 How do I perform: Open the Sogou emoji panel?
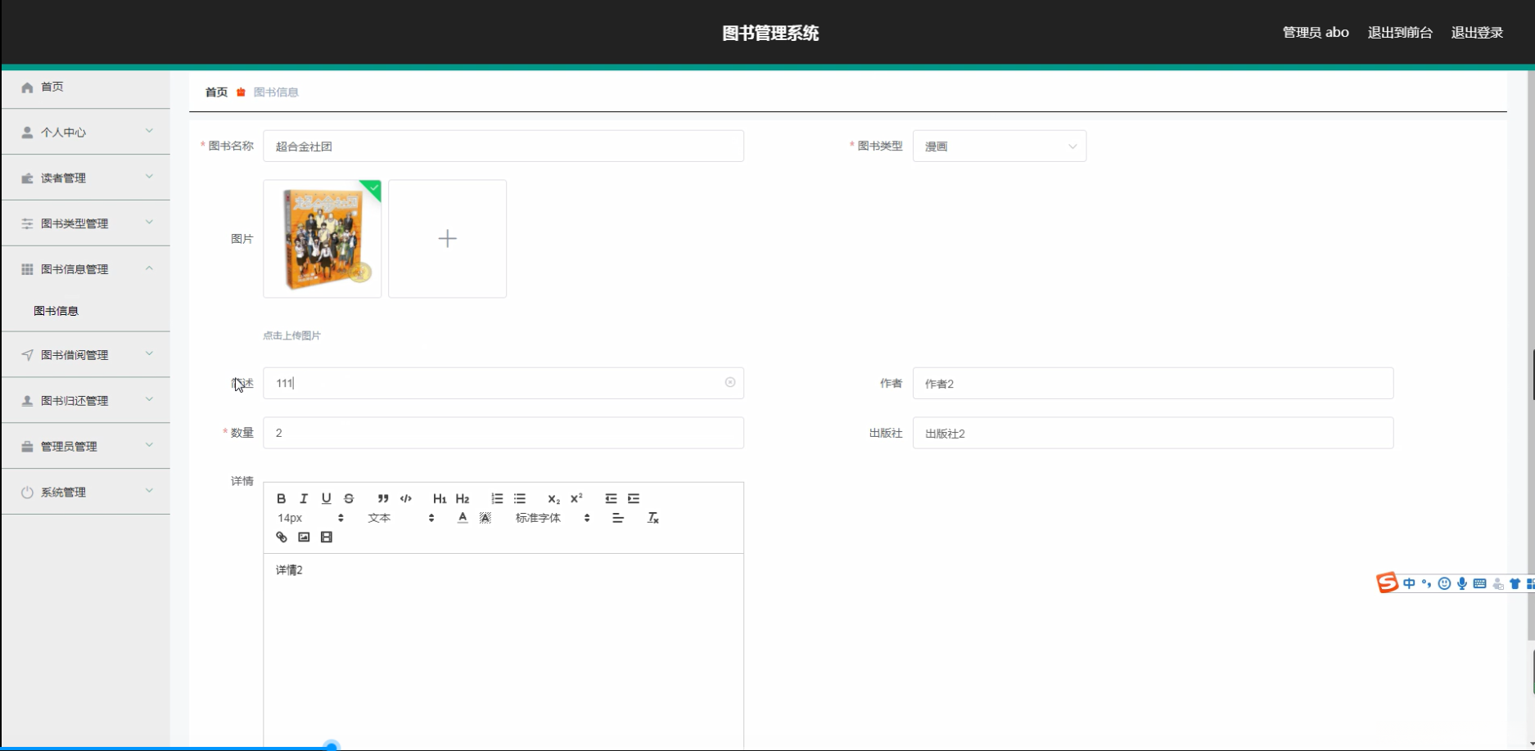point(1444,583)
